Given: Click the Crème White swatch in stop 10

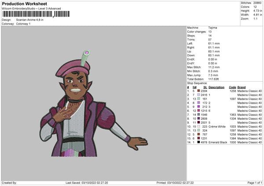Looking at the screenshot, I should [x=199, y=126].
